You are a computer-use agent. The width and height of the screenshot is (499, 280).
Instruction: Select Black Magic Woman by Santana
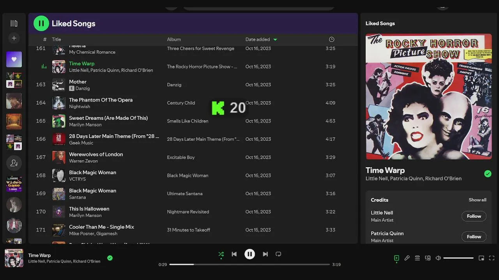pyautogui.click(x=193, y=194)
